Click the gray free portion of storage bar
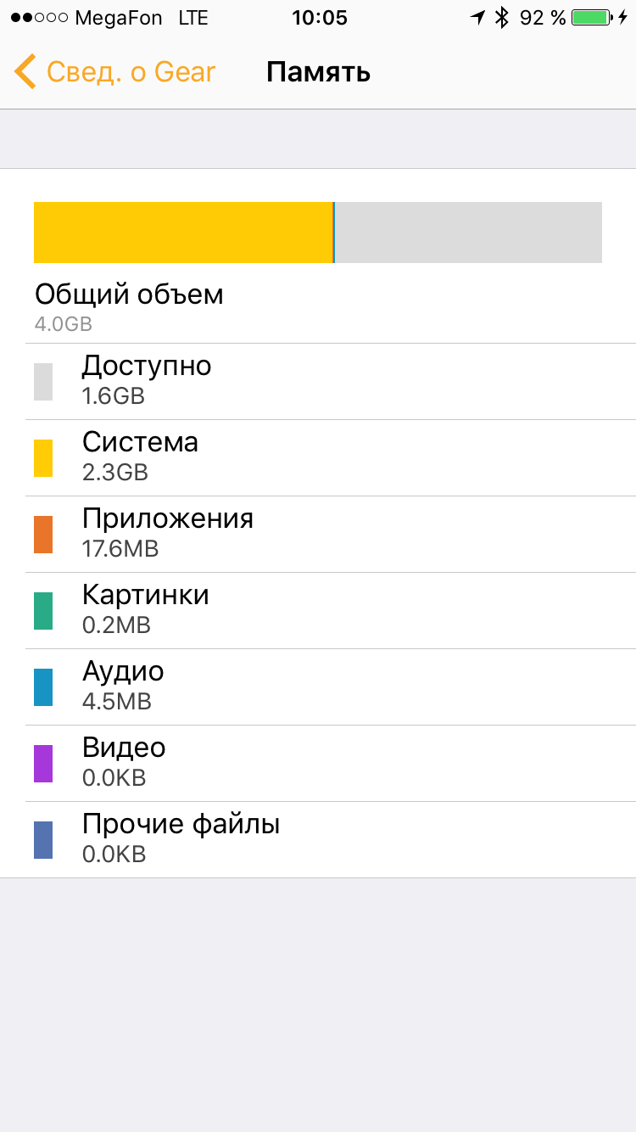Viewport: 636px width, 1132px height. point(469,233)
